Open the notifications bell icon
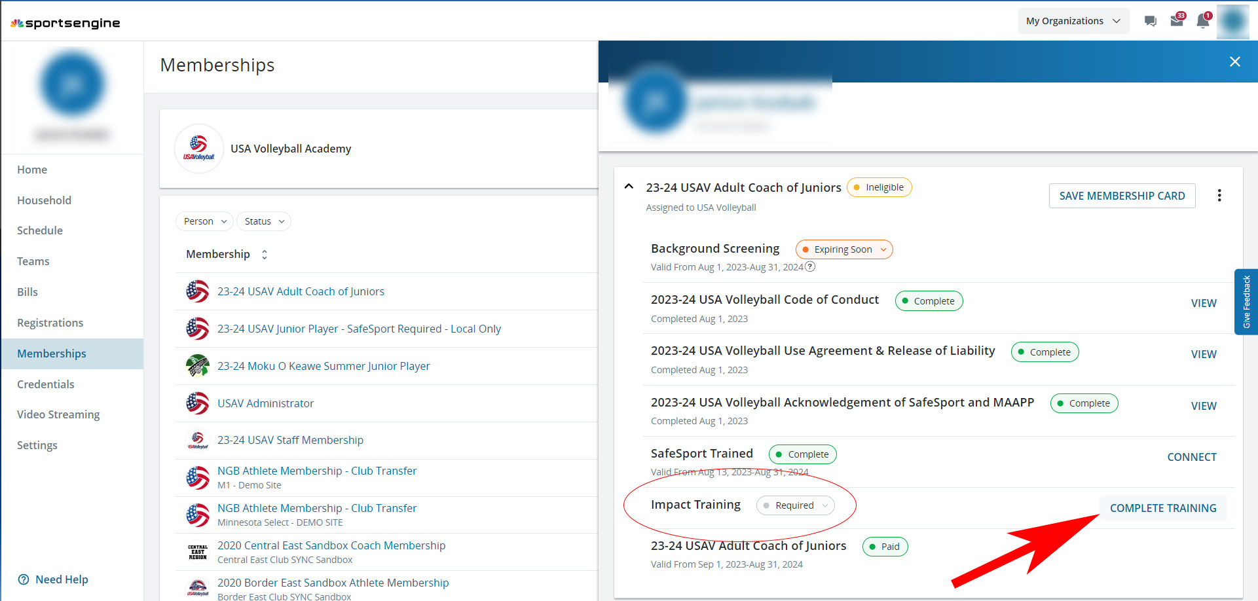 click(1204, 20)
